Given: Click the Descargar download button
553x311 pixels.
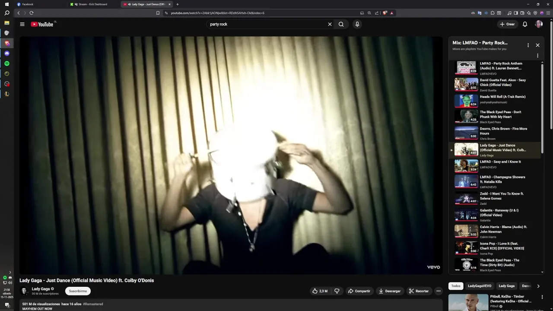Looking at the screenshot, I should [390, 291].
